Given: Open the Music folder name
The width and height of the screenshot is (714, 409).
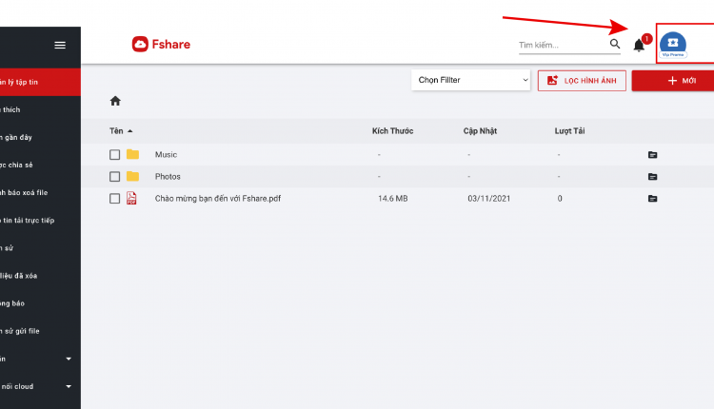Looking at the screenshot, I should (x=166, y=155).
